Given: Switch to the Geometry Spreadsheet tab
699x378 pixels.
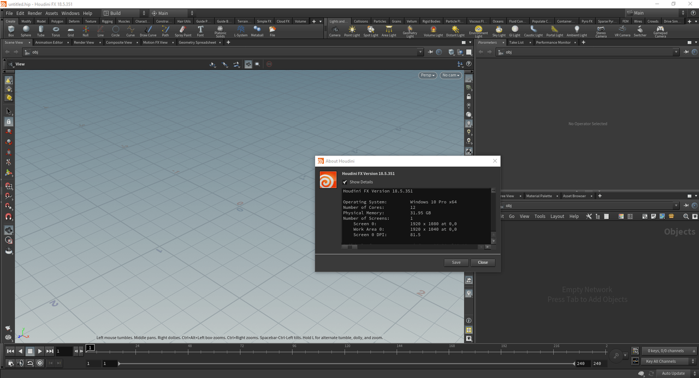Looking at the screenshot, I should pos(197,43).
